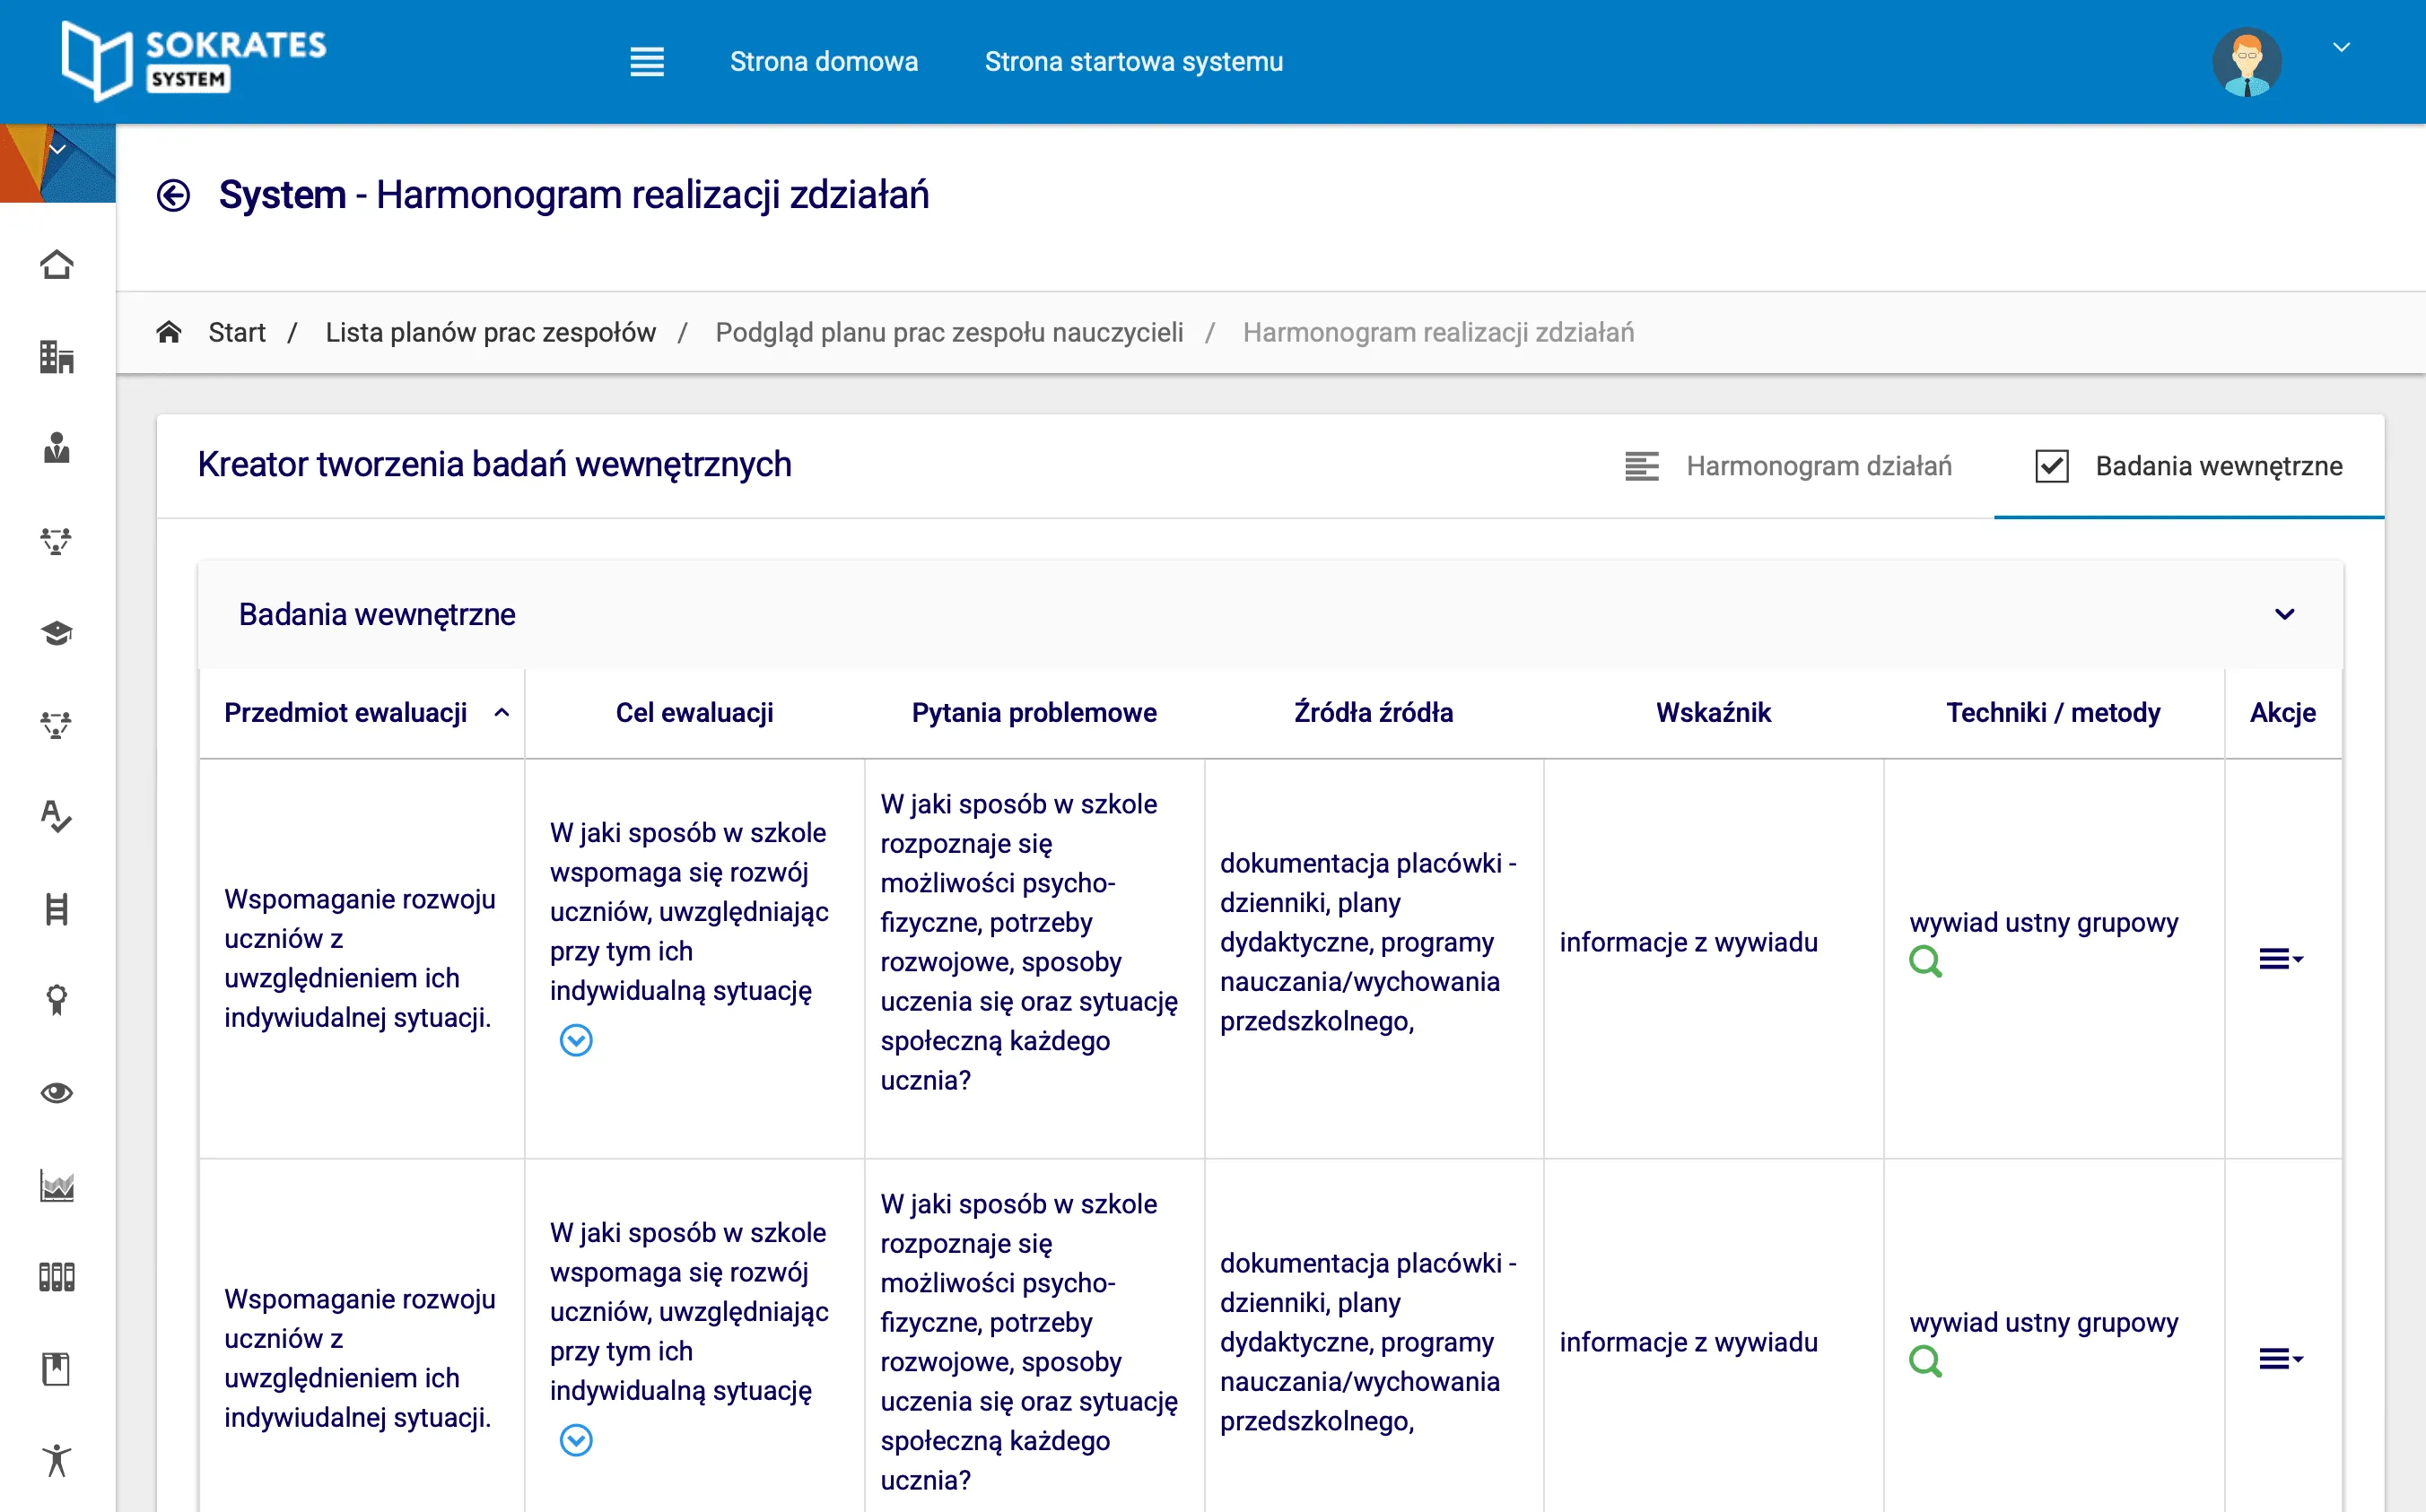Switch to Badania wewnętrzne tab

(2188, 466)
